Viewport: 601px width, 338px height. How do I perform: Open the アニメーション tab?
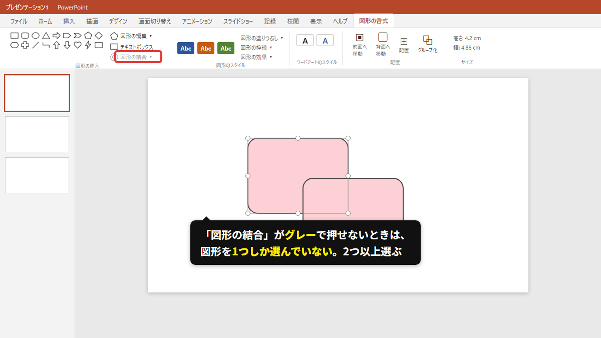click(x=197, y=21)
